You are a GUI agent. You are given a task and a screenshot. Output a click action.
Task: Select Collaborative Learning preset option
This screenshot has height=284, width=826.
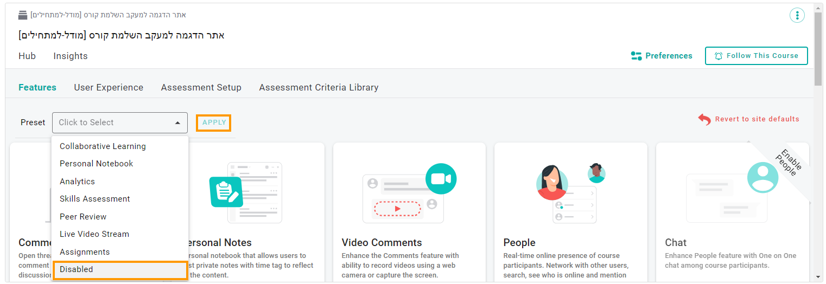coord(103,146)
